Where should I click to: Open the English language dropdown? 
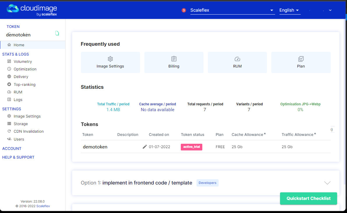(289, 10)
